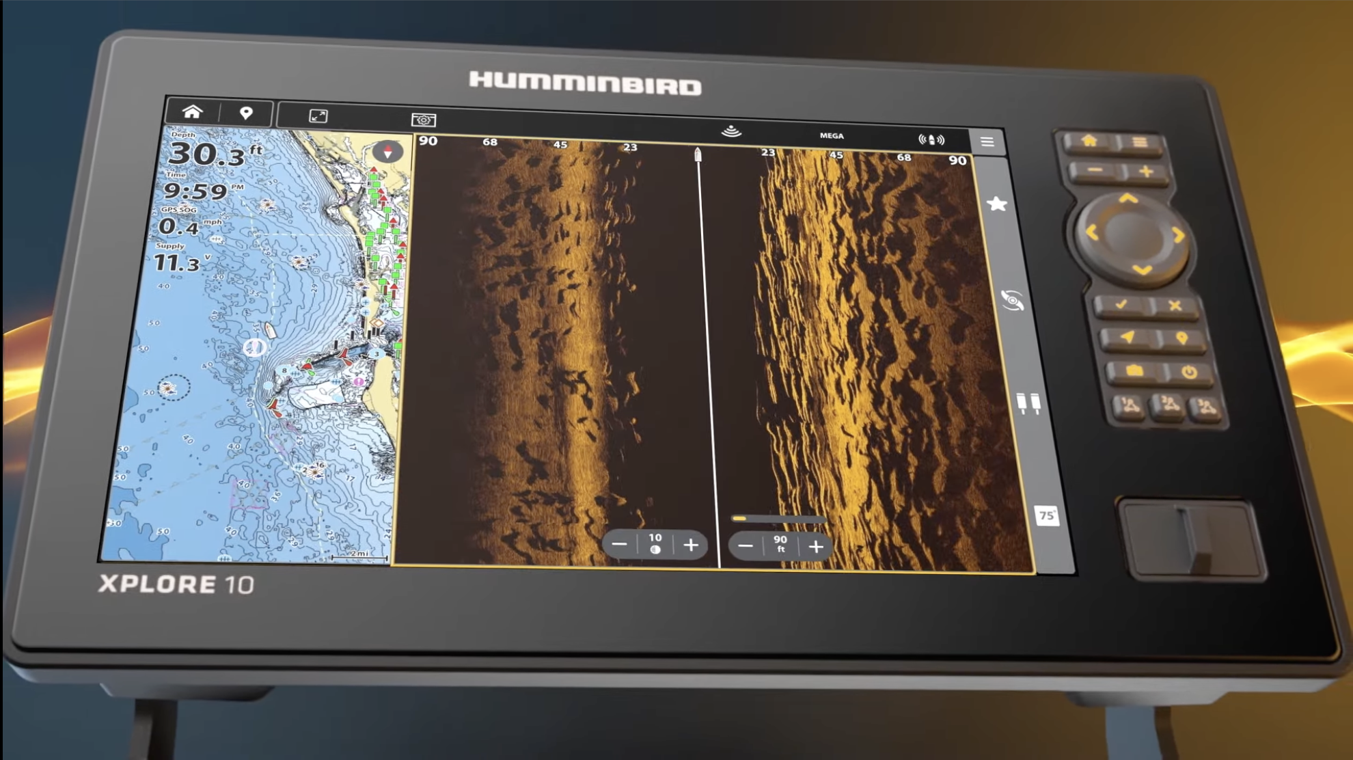Tap the on-screen screenshot camera icon
Image resolution: width=1353 pixels, height=760 pixels.
(x=424, y=120)
